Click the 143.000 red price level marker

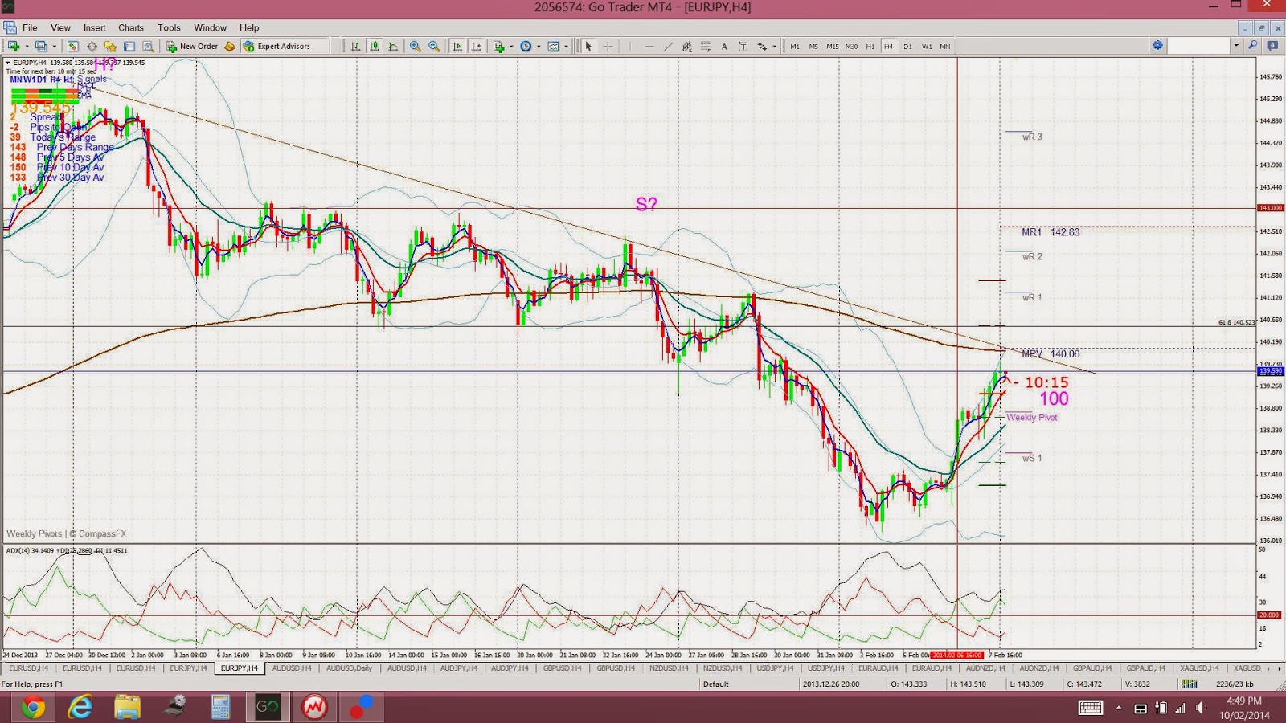[x=1269, y=208]
